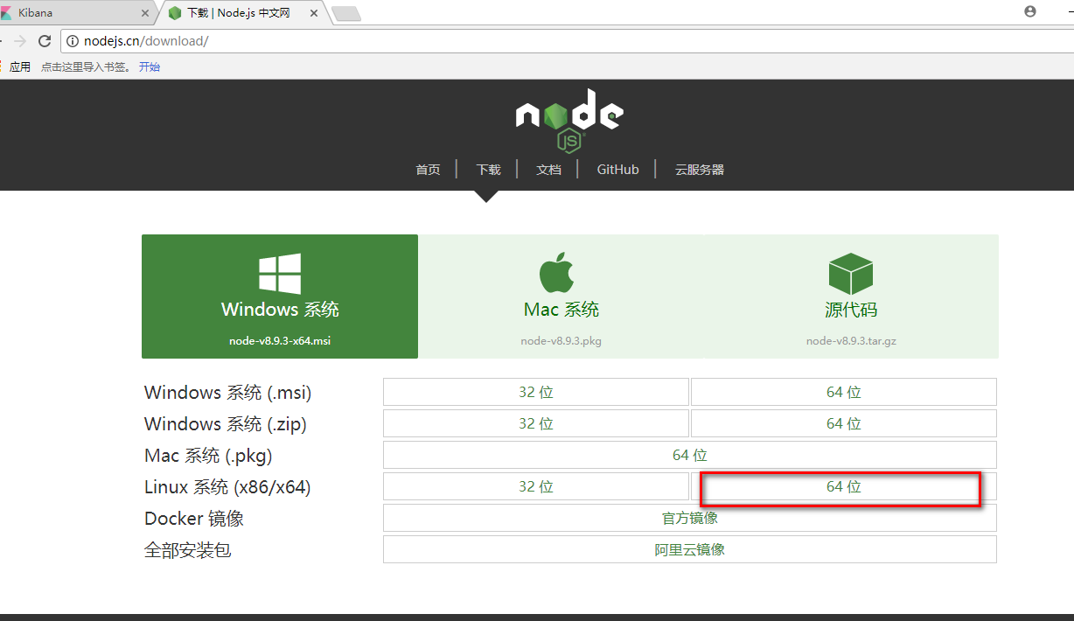This screenshot has height=621, width=1074.
Task: Click the 全部安装包 row label
Action: [x=188, y=550]
